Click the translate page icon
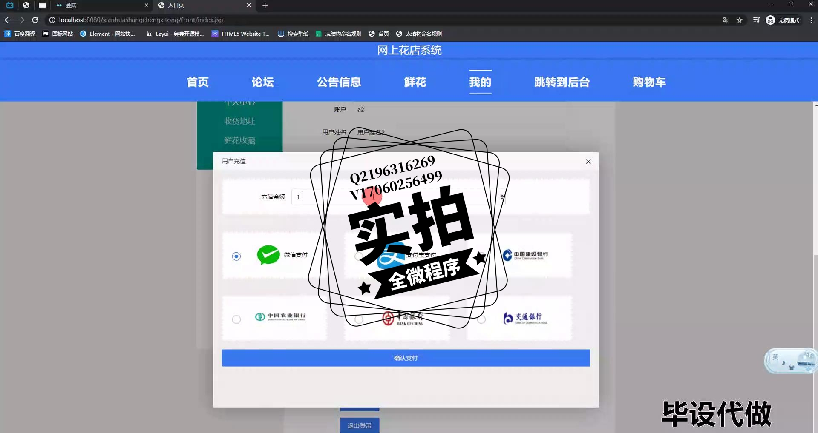818x433 pixels. (726, 20)
